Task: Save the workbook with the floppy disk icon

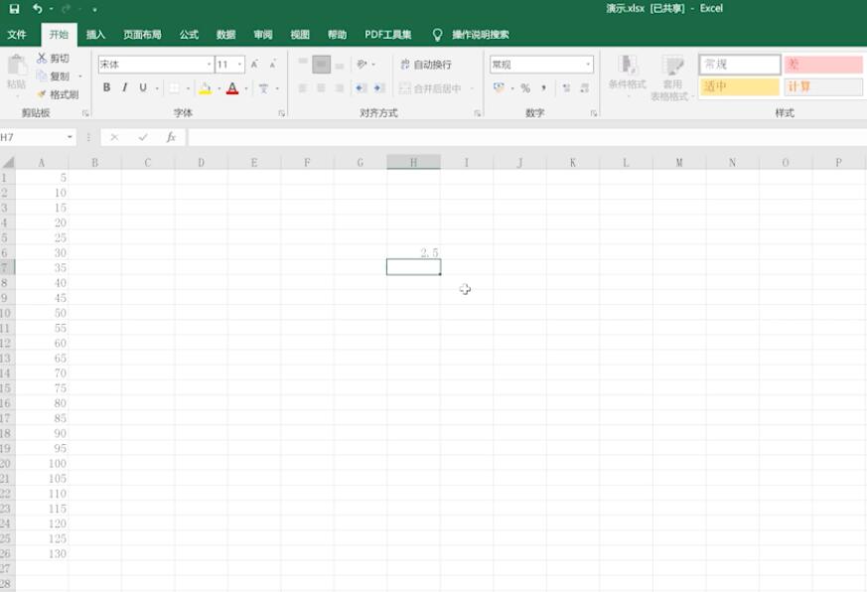Action: tap(14, 8)
